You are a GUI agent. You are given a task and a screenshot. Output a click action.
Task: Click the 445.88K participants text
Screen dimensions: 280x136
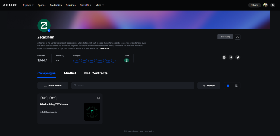click(48, 112)
